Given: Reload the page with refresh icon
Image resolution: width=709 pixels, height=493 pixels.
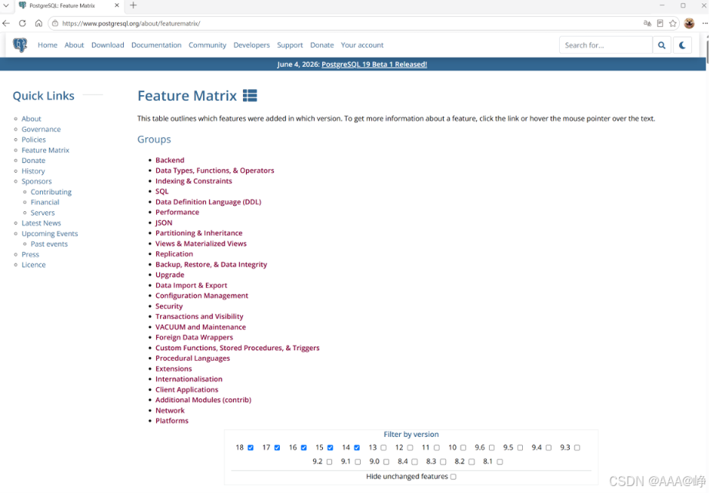Looking at the screenshot, I should 22,24.
